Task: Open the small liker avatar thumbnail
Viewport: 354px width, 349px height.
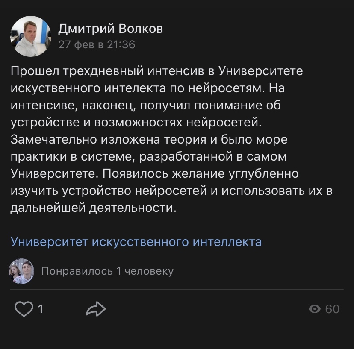Action: pyautogui.click(x=21, y=271)
